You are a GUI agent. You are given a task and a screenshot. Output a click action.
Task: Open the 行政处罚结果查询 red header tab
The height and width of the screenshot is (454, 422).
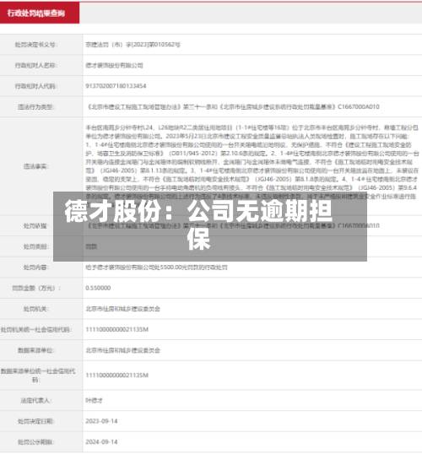[40, 13]
